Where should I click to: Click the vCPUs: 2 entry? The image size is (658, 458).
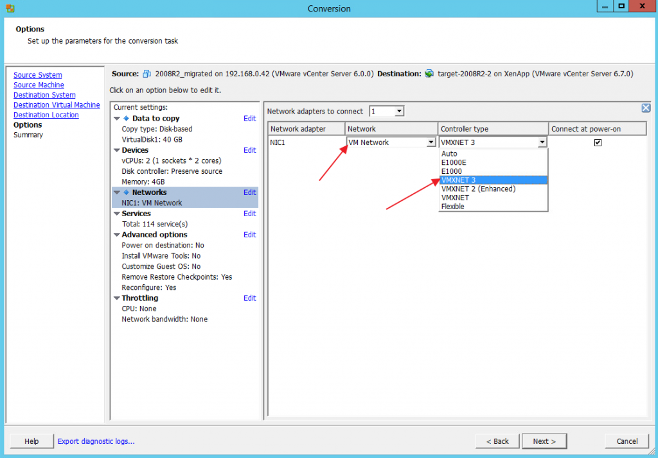[171, 161]
